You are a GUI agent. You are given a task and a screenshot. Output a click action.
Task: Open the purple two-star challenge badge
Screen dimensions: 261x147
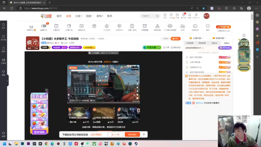click(60, 47)
